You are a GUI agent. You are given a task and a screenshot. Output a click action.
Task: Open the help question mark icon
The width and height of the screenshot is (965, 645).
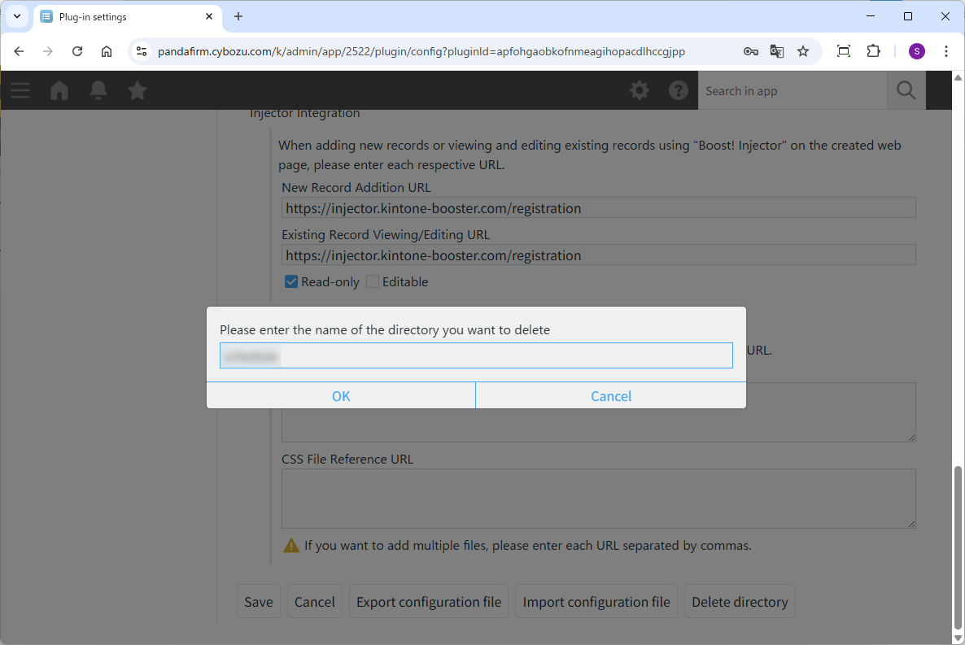pos(679,90)
